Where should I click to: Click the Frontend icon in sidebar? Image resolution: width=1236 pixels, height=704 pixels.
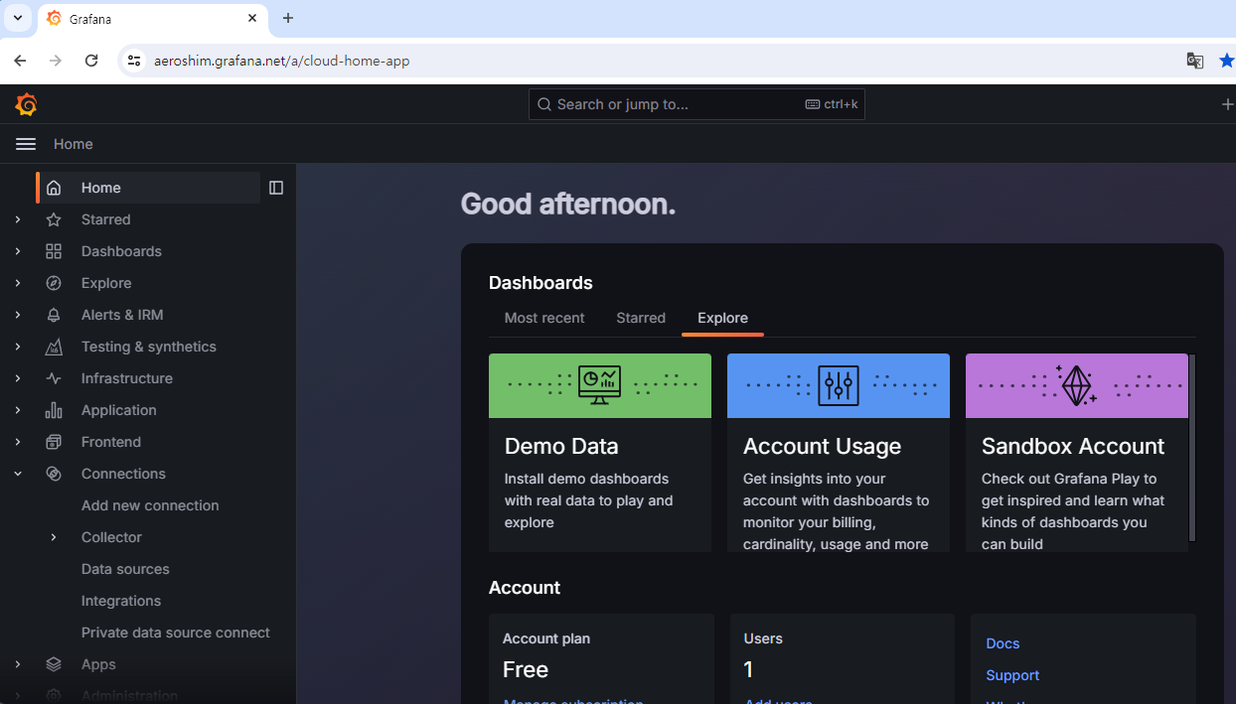54,442
